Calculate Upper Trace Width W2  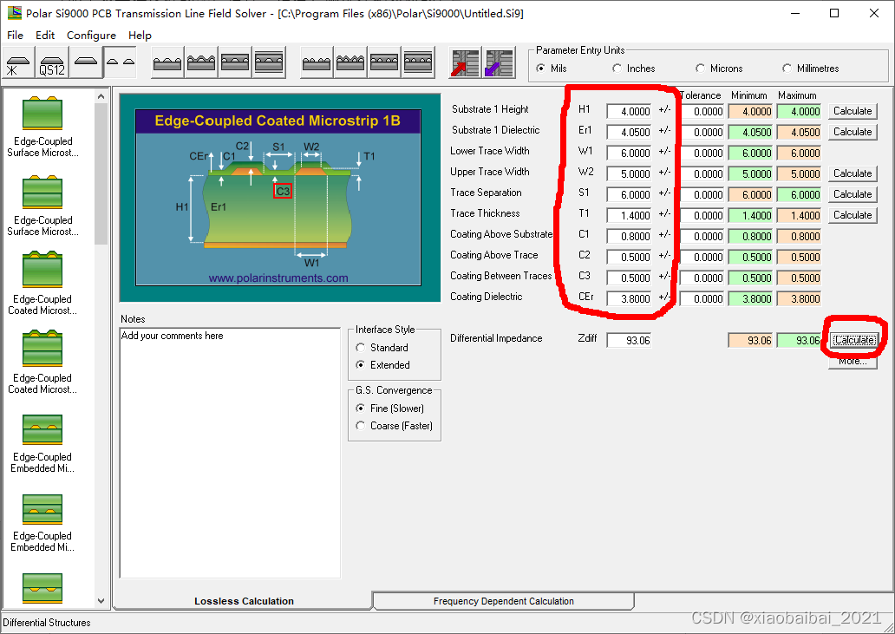(853, 173)
